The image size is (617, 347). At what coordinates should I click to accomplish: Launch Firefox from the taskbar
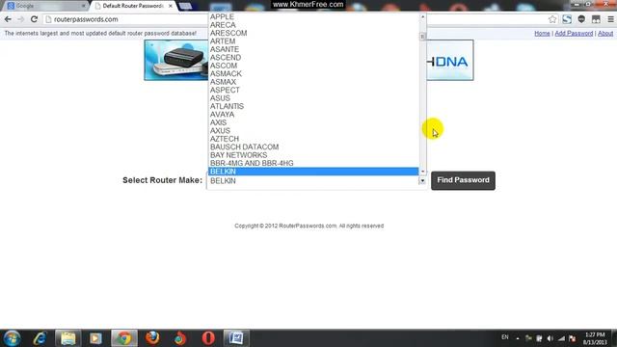[x=152, y=338]
